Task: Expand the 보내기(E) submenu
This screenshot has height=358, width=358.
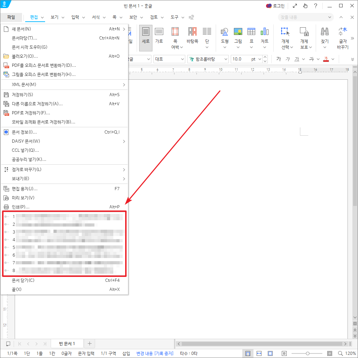Action: pos(64,179)
